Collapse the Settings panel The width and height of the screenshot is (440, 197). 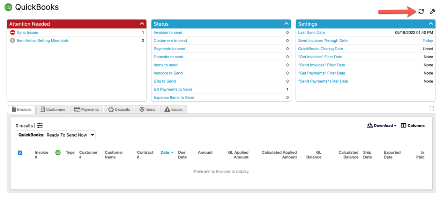click(431, 24)
